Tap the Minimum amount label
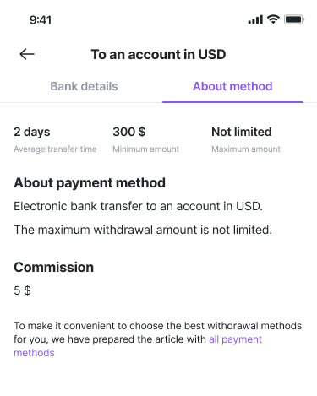Image resolution: width=317 pixels, height=396 pixels. (146, 149)
